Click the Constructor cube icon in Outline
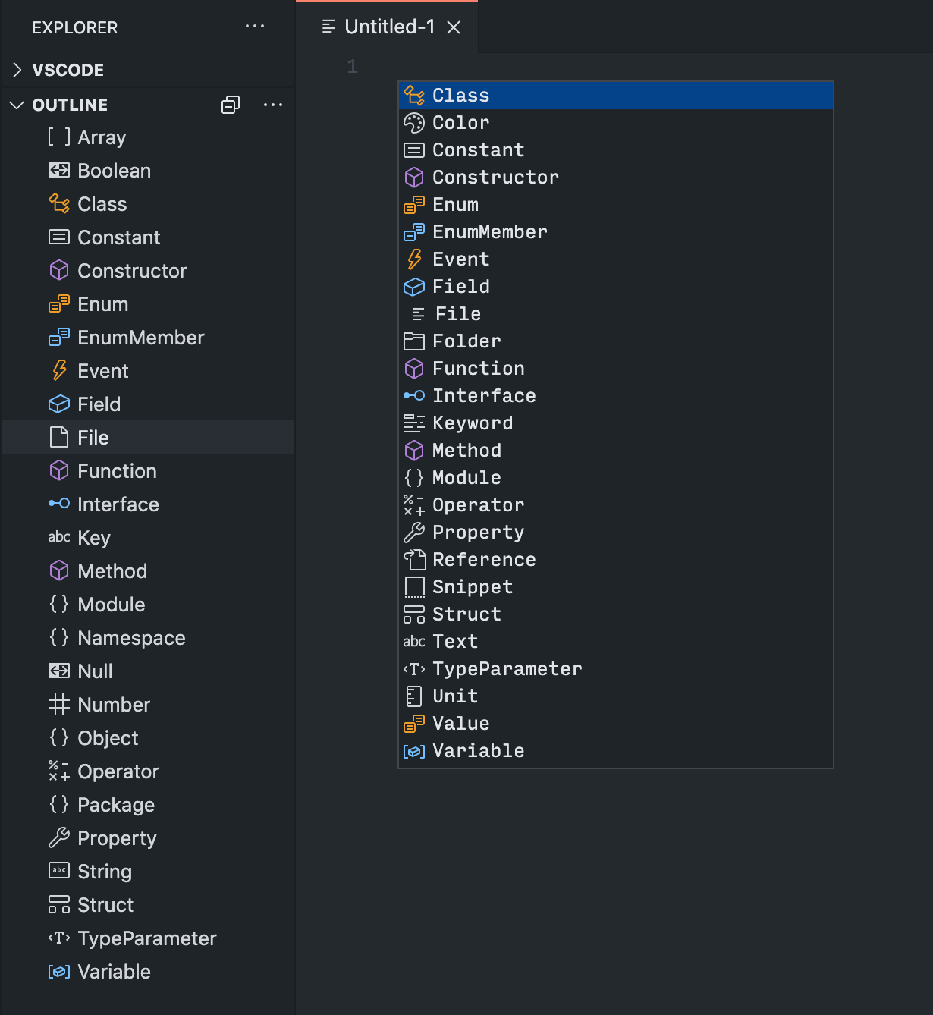933x1015 pixels. click(x=58, y=270)
